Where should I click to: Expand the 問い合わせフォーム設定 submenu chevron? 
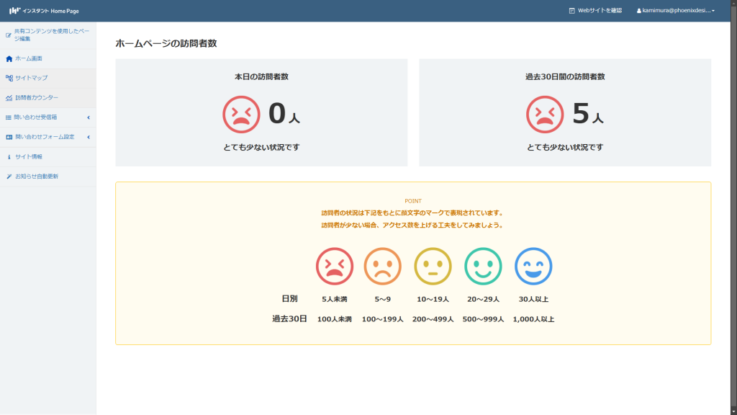point(89,137)
